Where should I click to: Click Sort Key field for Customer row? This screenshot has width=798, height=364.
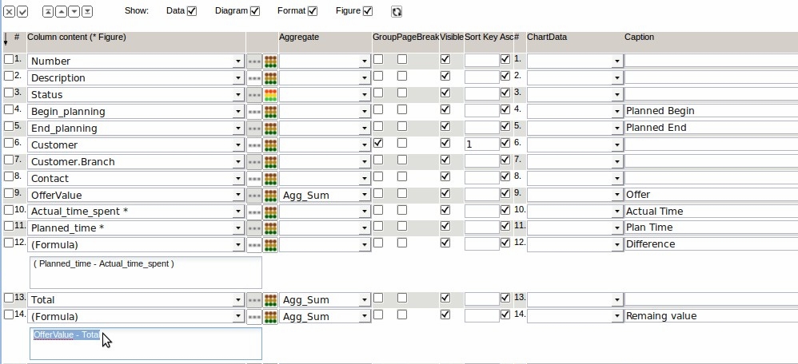pos(481,144)
